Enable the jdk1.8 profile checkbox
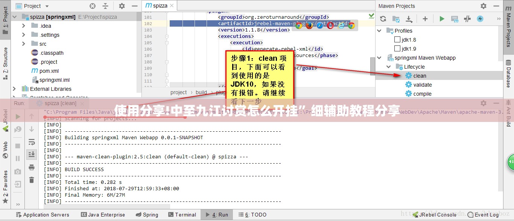The image size is (514, 221). click(x=397, y=39)
